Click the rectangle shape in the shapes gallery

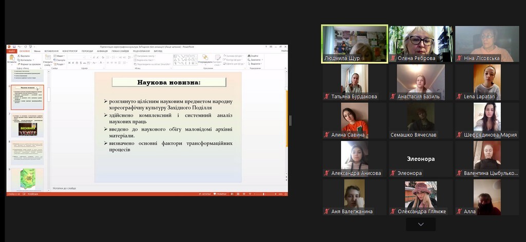point(186,56)
